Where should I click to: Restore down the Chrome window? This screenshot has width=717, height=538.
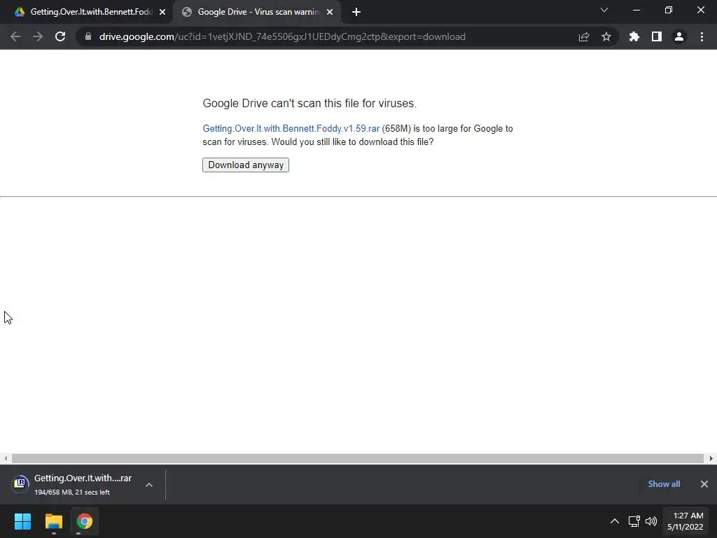pos(669,10)
